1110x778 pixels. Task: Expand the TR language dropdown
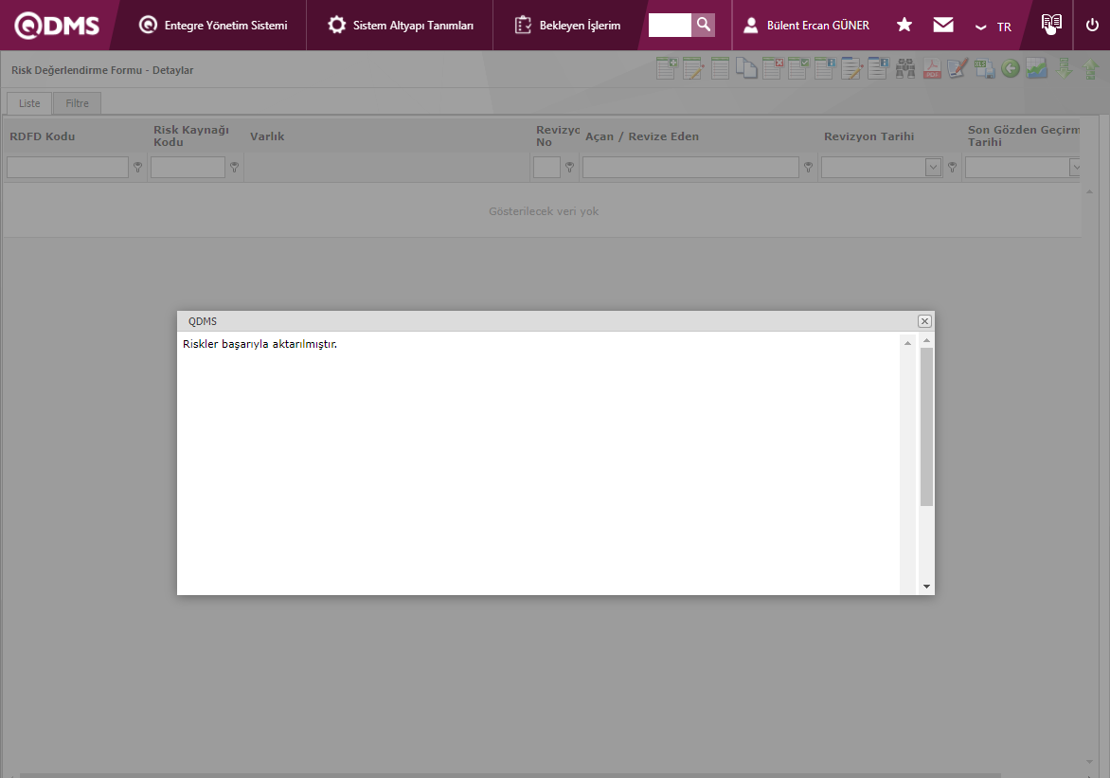coord(994,27)
